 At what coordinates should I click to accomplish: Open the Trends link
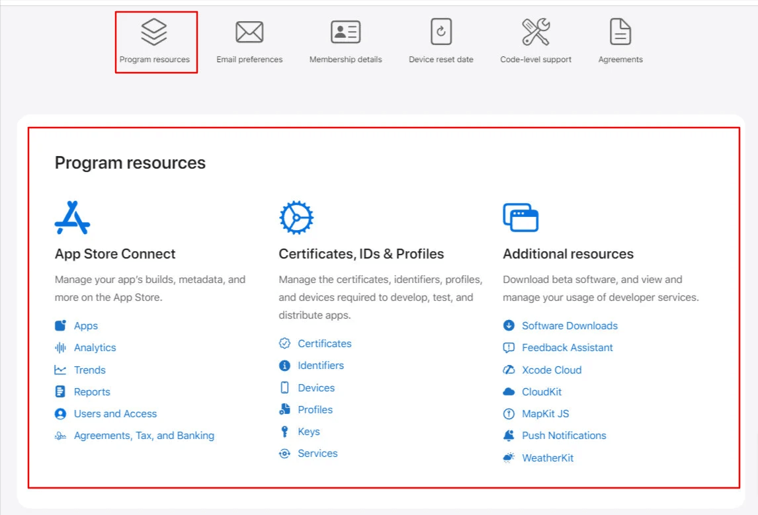coord(89,370)
